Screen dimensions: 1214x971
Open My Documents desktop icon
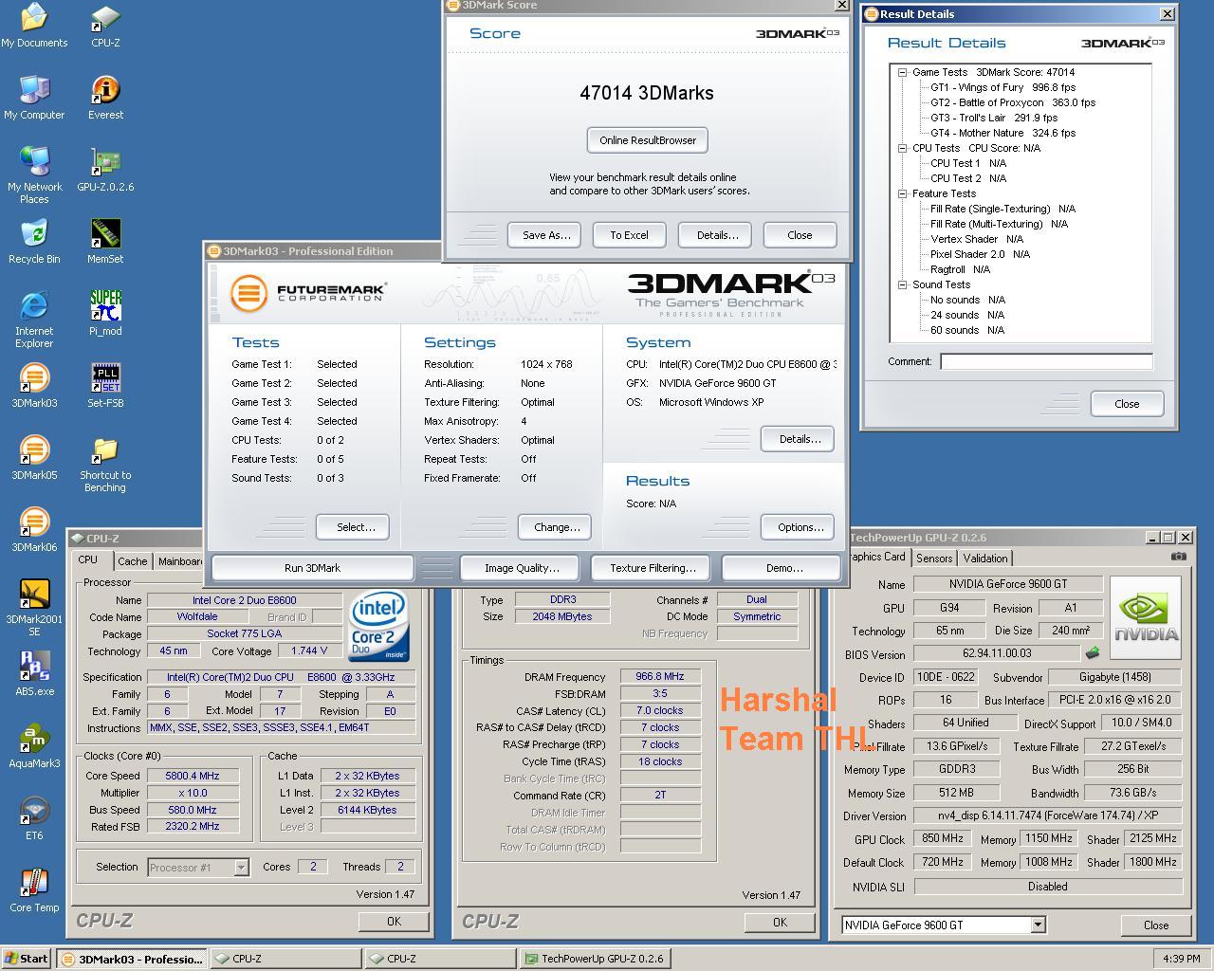coord(34,26)
